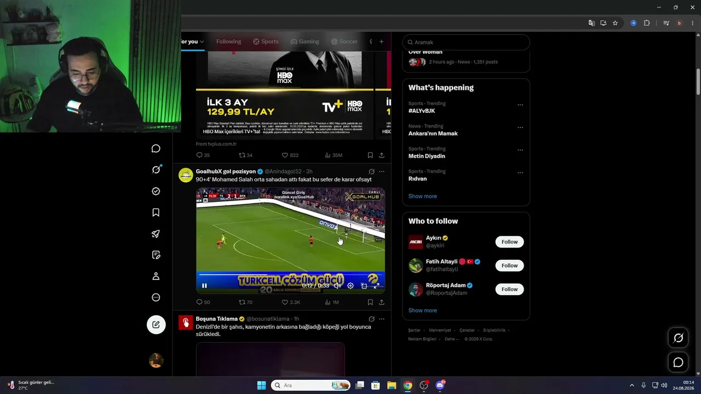This screenshot has height=394, width=701.
Task: Pause the Salah goal video
Action: coord(204,286)
